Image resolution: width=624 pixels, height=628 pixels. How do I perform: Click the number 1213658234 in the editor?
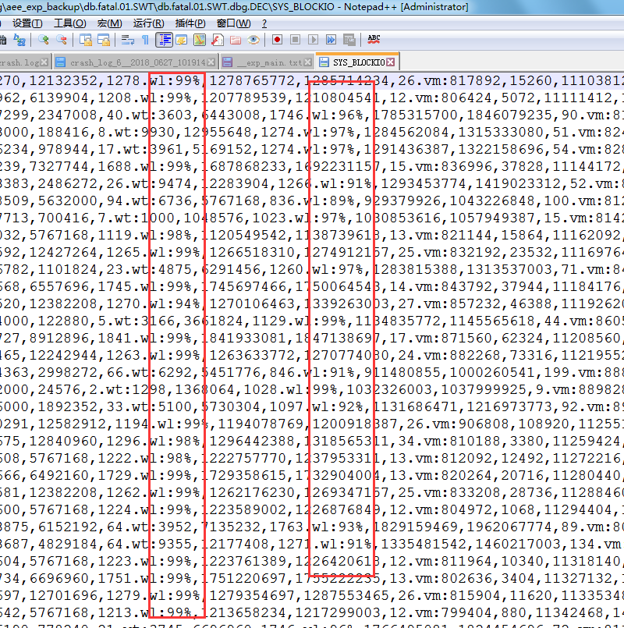coord(244,613)
